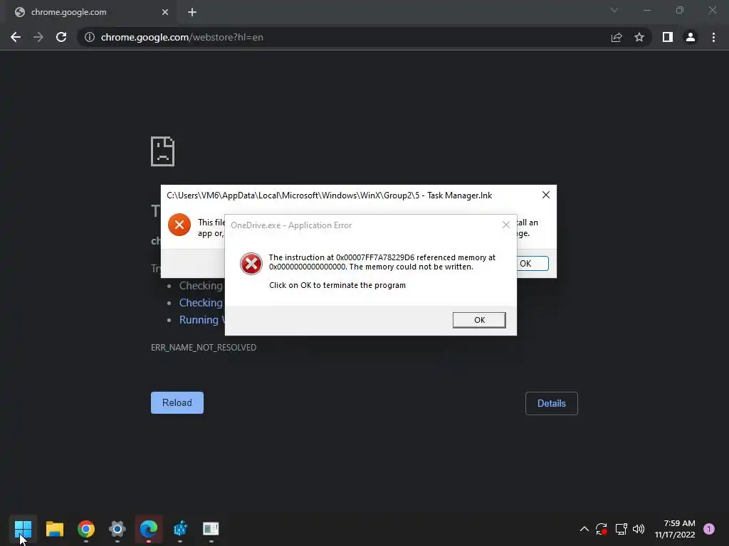Open Google Chrome from taskbar

pyautogui.click(x=86, y=529)
